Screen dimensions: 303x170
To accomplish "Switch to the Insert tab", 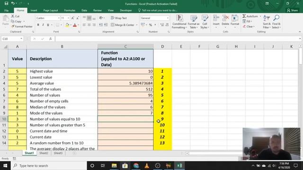I will pos(34,10).
